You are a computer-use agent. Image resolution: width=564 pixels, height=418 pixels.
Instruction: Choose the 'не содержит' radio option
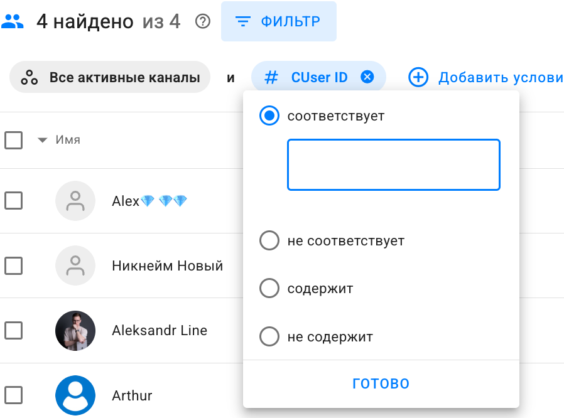(269, 337)
